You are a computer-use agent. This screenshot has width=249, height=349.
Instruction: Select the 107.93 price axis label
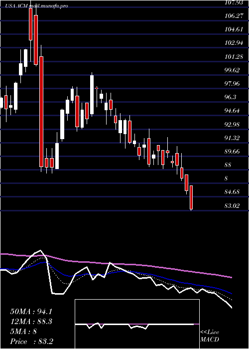[x=234, y=2]
